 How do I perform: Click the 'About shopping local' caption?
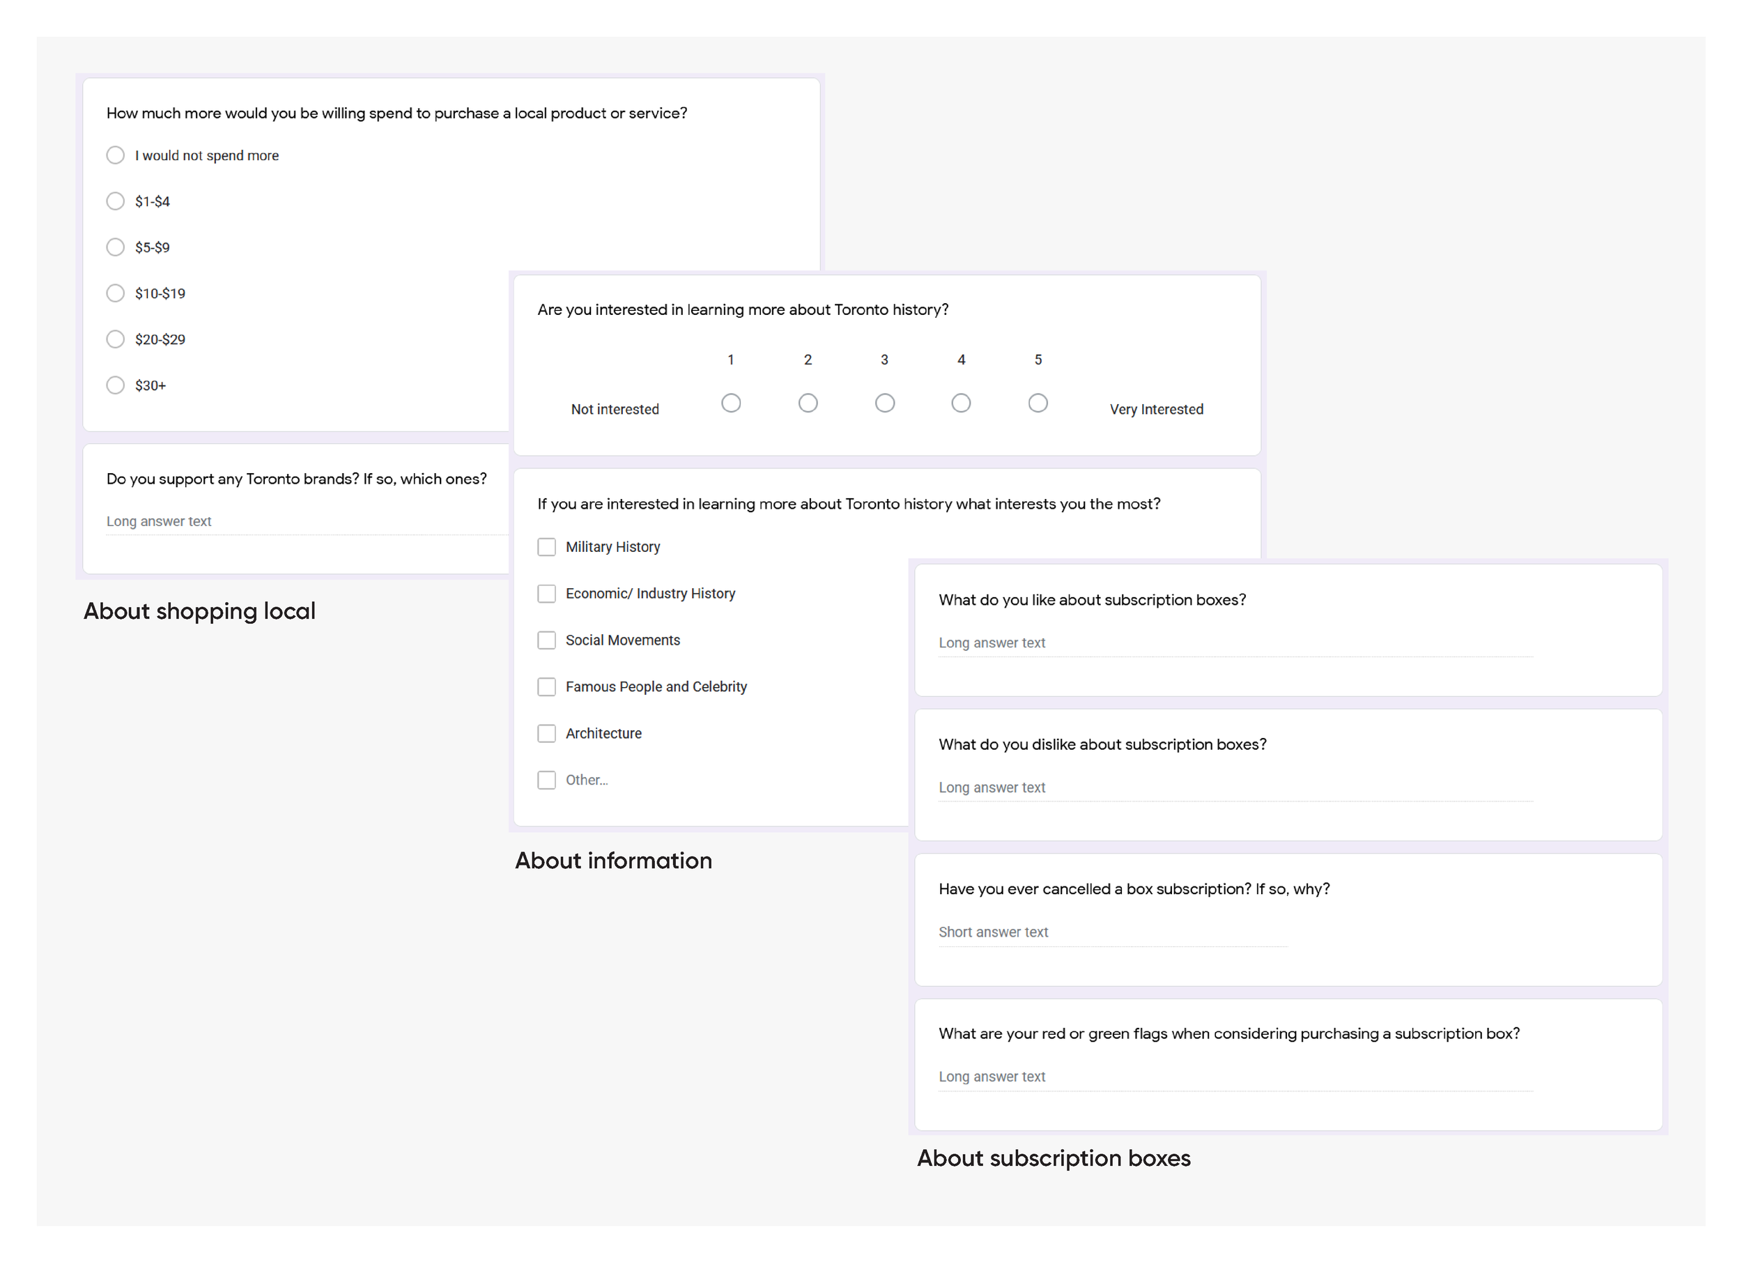point(200,611)
